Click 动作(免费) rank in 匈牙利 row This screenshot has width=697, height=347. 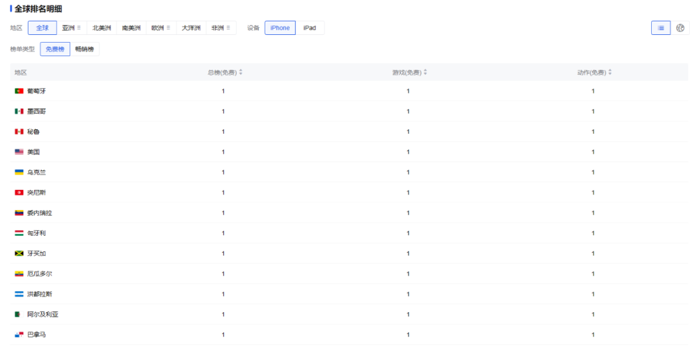point(593,233)
